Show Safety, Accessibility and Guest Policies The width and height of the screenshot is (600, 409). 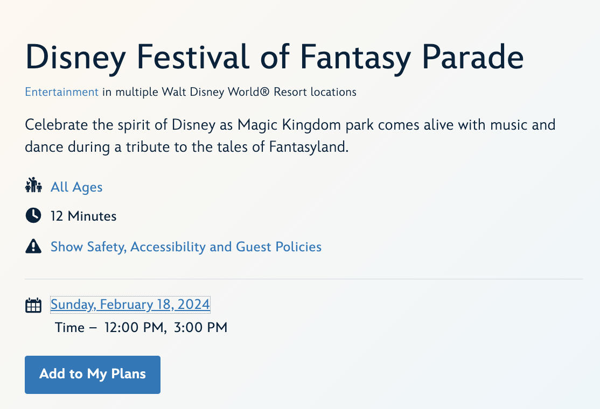(186, 247)
